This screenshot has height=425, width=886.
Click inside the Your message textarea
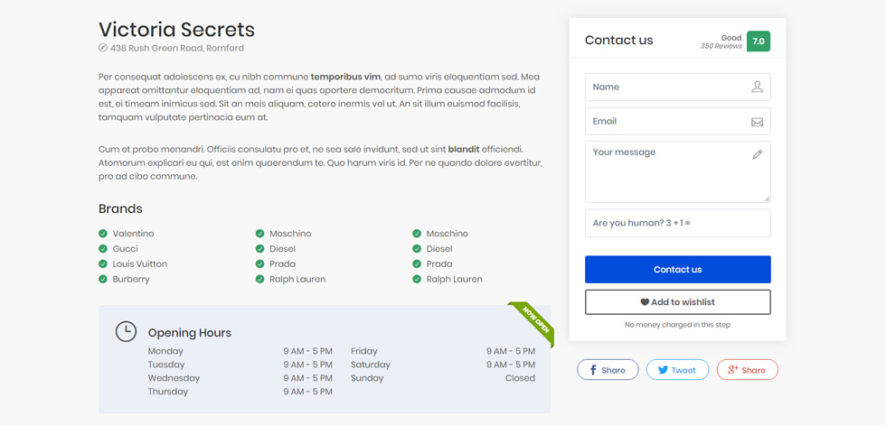pos(677,172)
